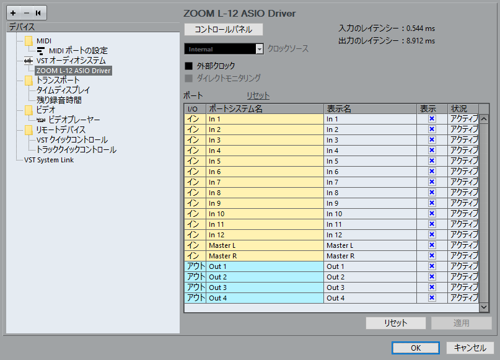This screenshot has height=360, width=500.
Task: Click the アウト I/O cell for Out 1
Action: coord(195,266)
